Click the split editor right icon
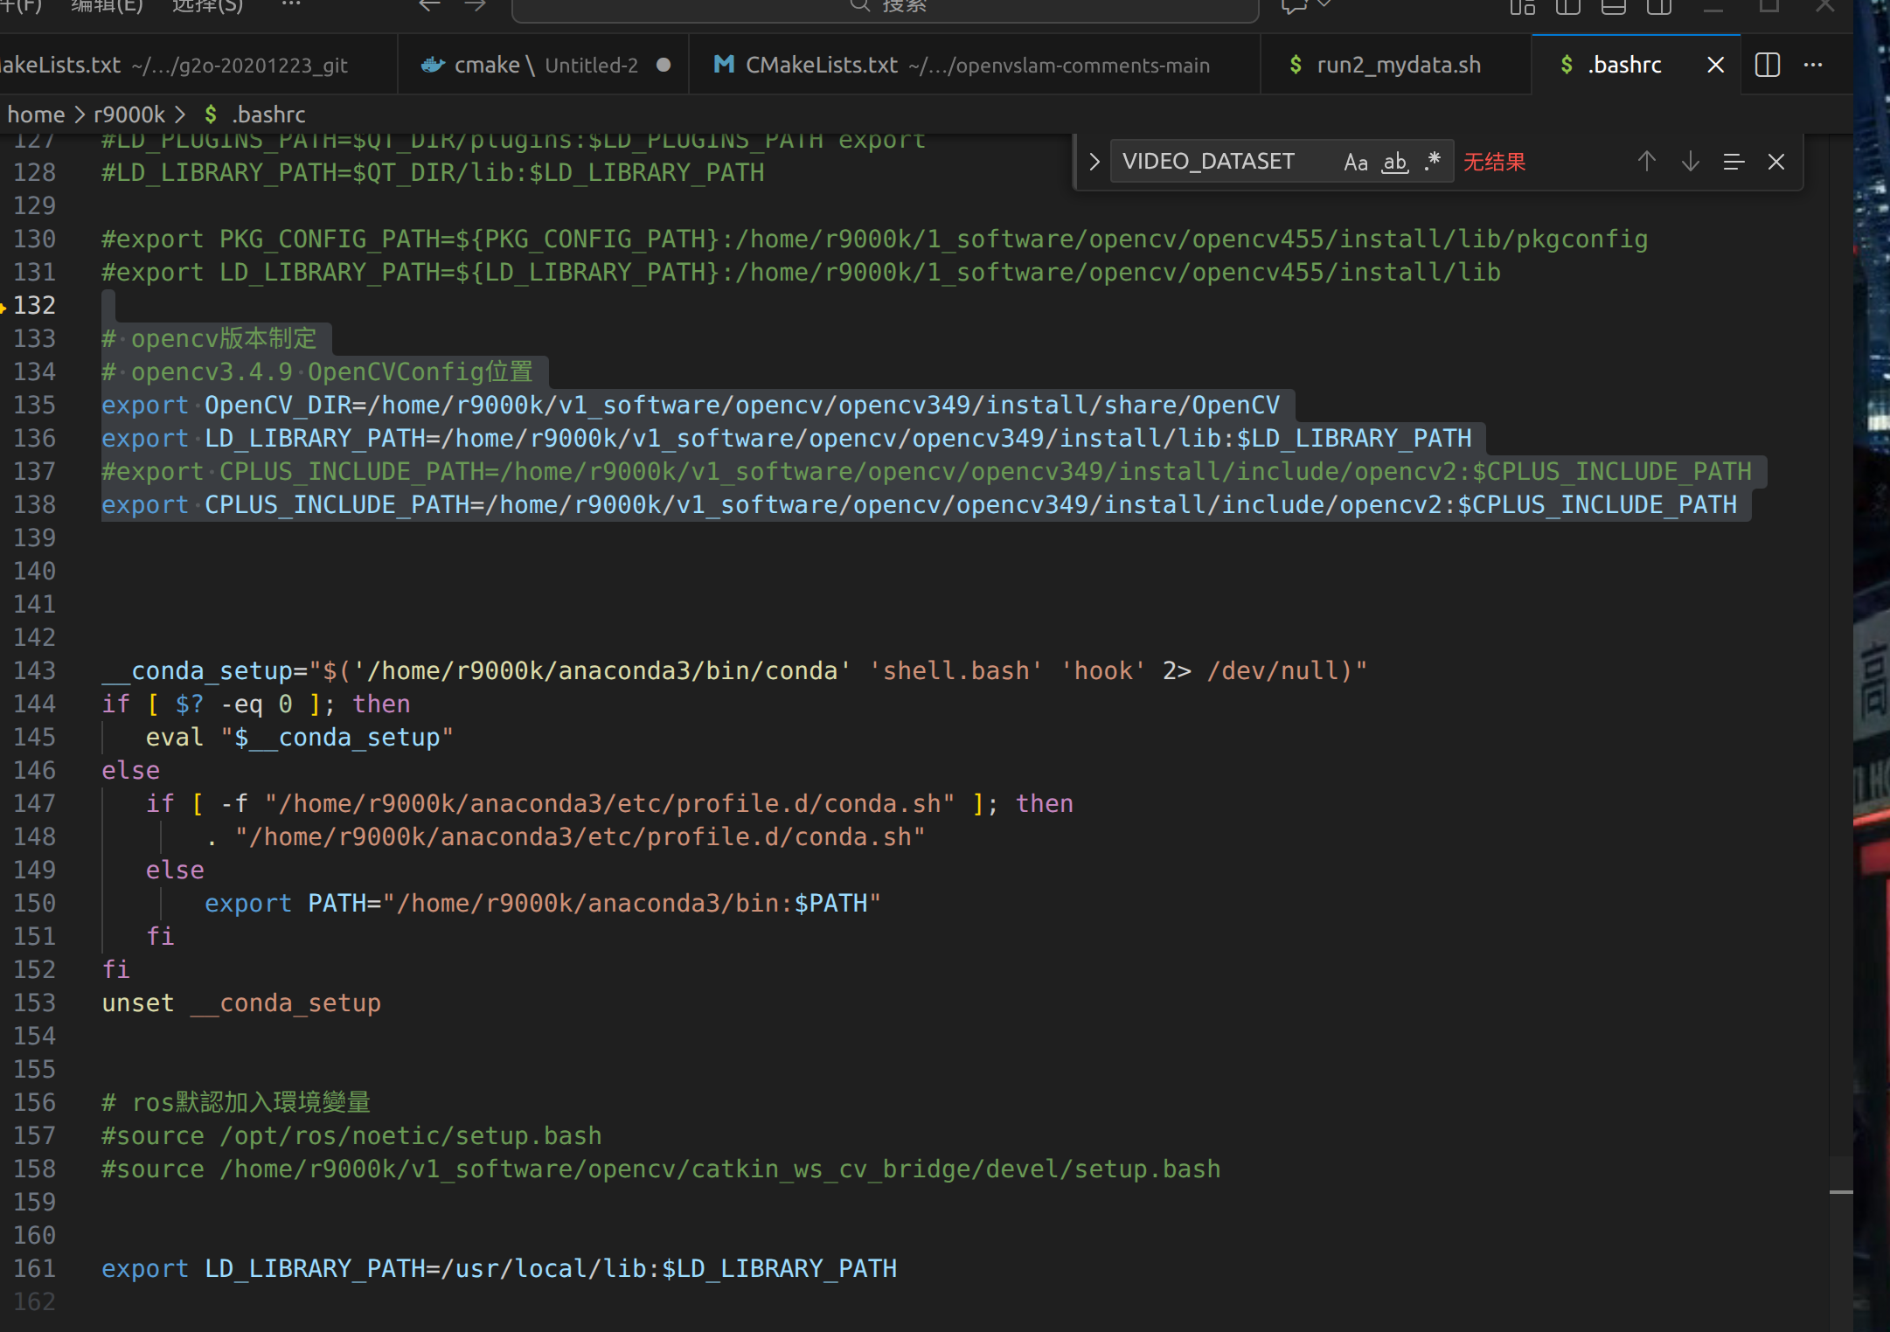Viewport: 1890px width, 1332px height. pos(1767,66)
